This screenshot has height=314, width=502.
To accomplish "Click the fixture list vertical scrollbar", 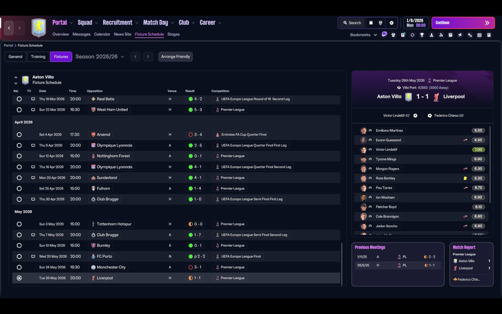I will (342, 264).
